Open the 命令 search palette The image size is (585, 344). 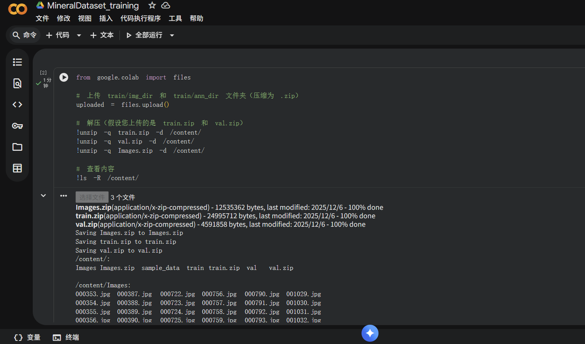[25, 35]
